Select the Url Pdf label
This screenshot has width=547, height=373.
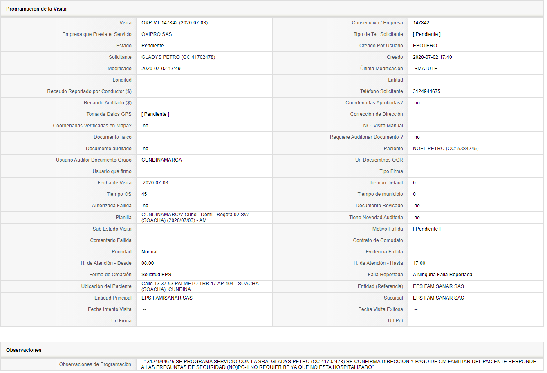(x=395, y=321)
